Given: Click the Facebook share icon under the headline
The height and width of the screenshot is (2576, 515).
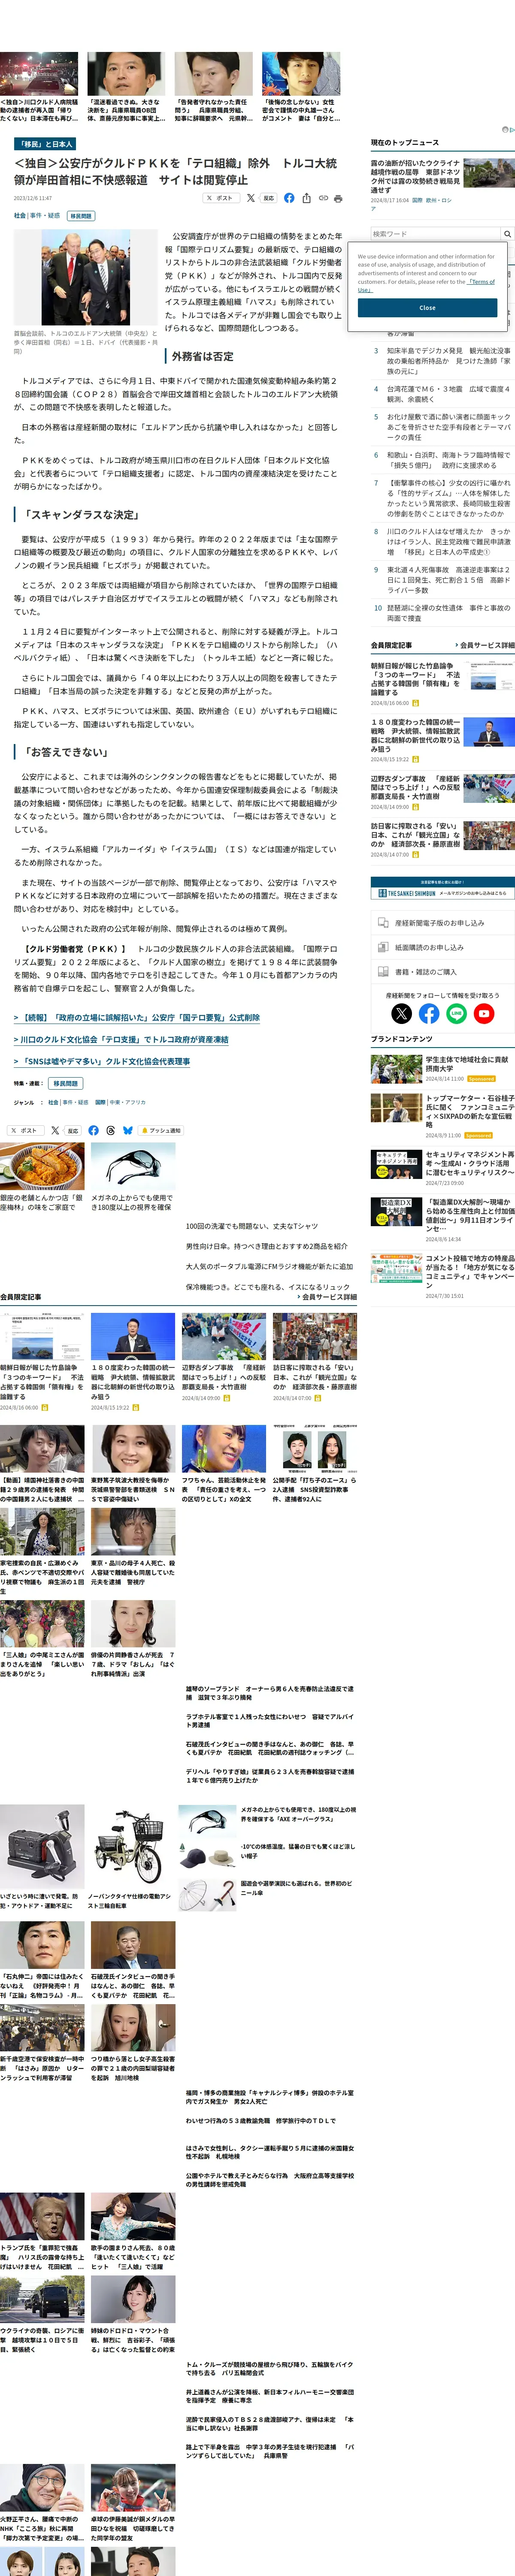Looking at the screenshot, I should click(x=289, y=198).
